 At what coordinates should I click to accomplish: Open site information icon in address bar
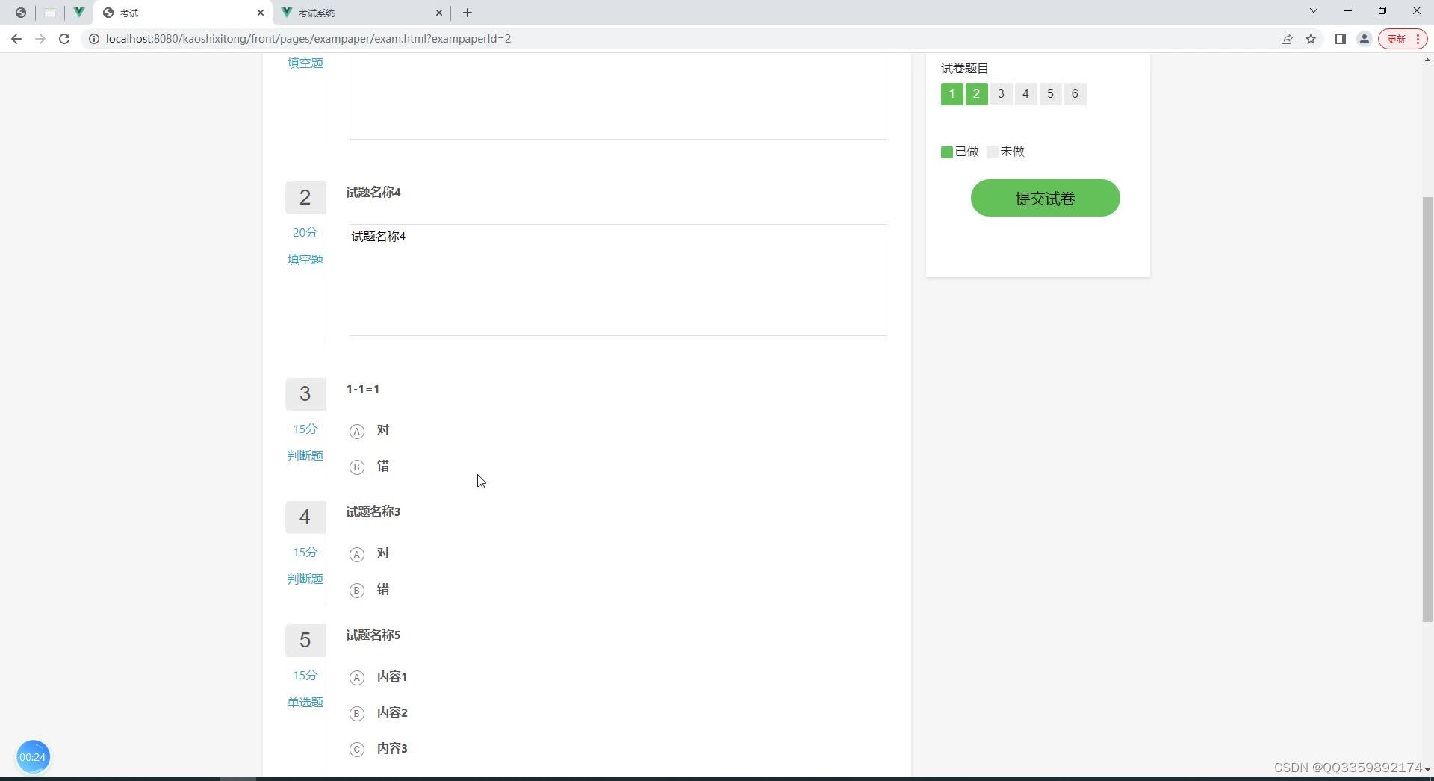click(x=94, y=39)
